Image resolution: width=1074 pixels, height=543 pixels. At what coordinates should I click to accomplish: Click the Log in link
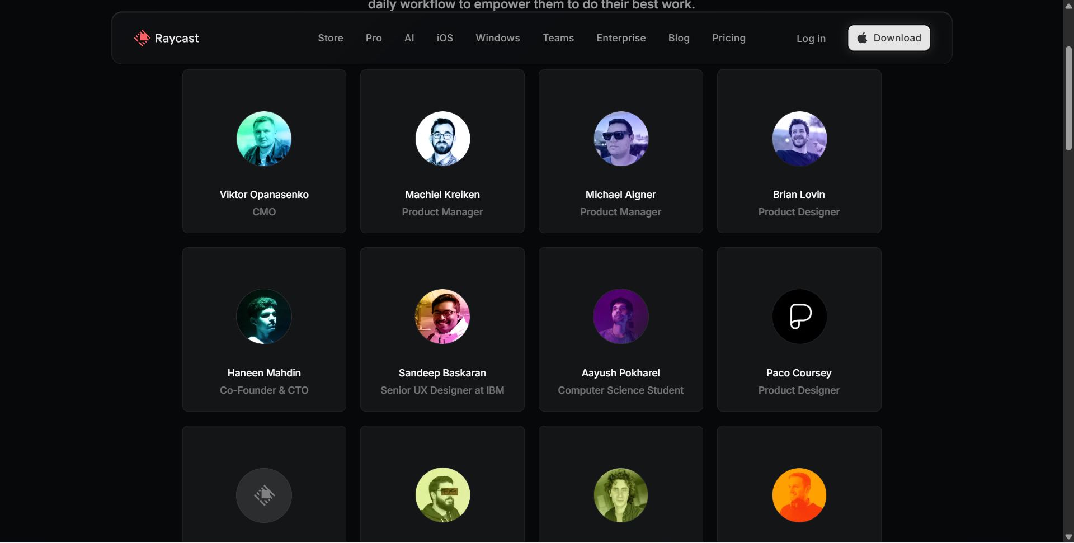(x=811, y=39)
